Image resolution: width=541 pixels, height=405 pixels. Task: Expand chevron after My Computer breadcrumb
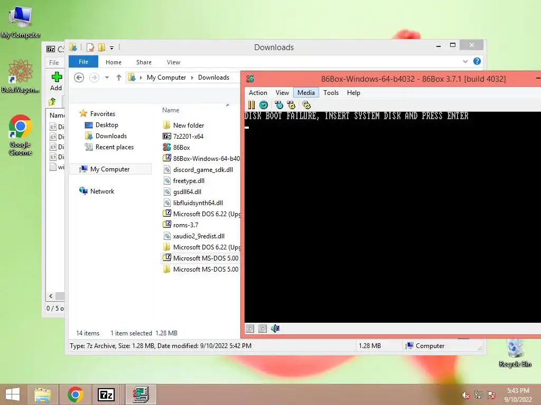click(x=192, y=78)
